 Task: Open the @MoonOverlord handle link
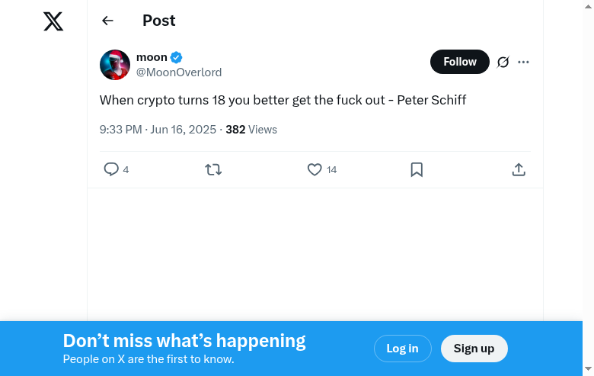(x=179, y=72)
